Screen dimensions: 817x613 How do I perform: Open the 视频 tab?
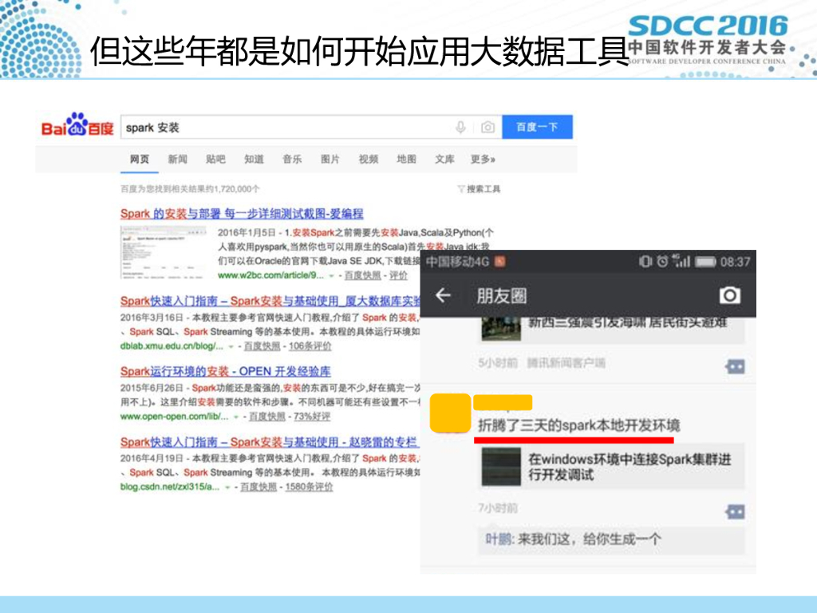click(369, 160)
